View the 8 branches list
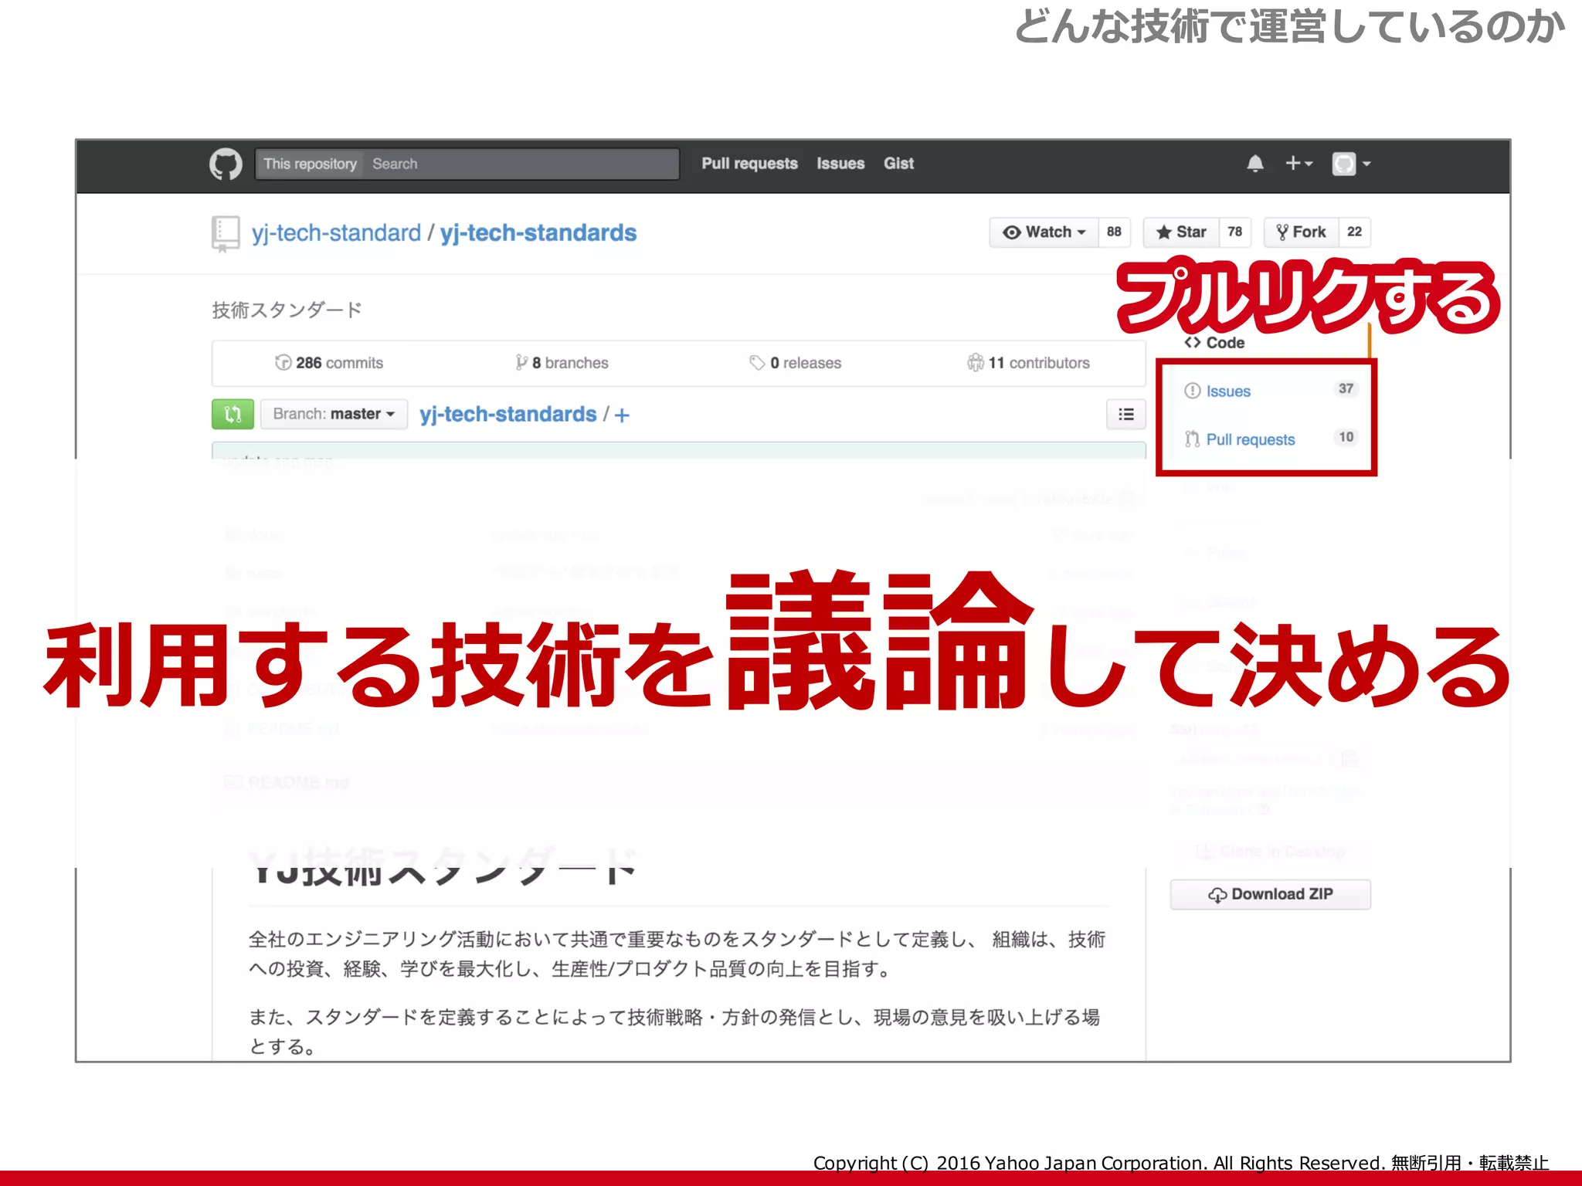1582x1186 pixels. pos(562,363)
